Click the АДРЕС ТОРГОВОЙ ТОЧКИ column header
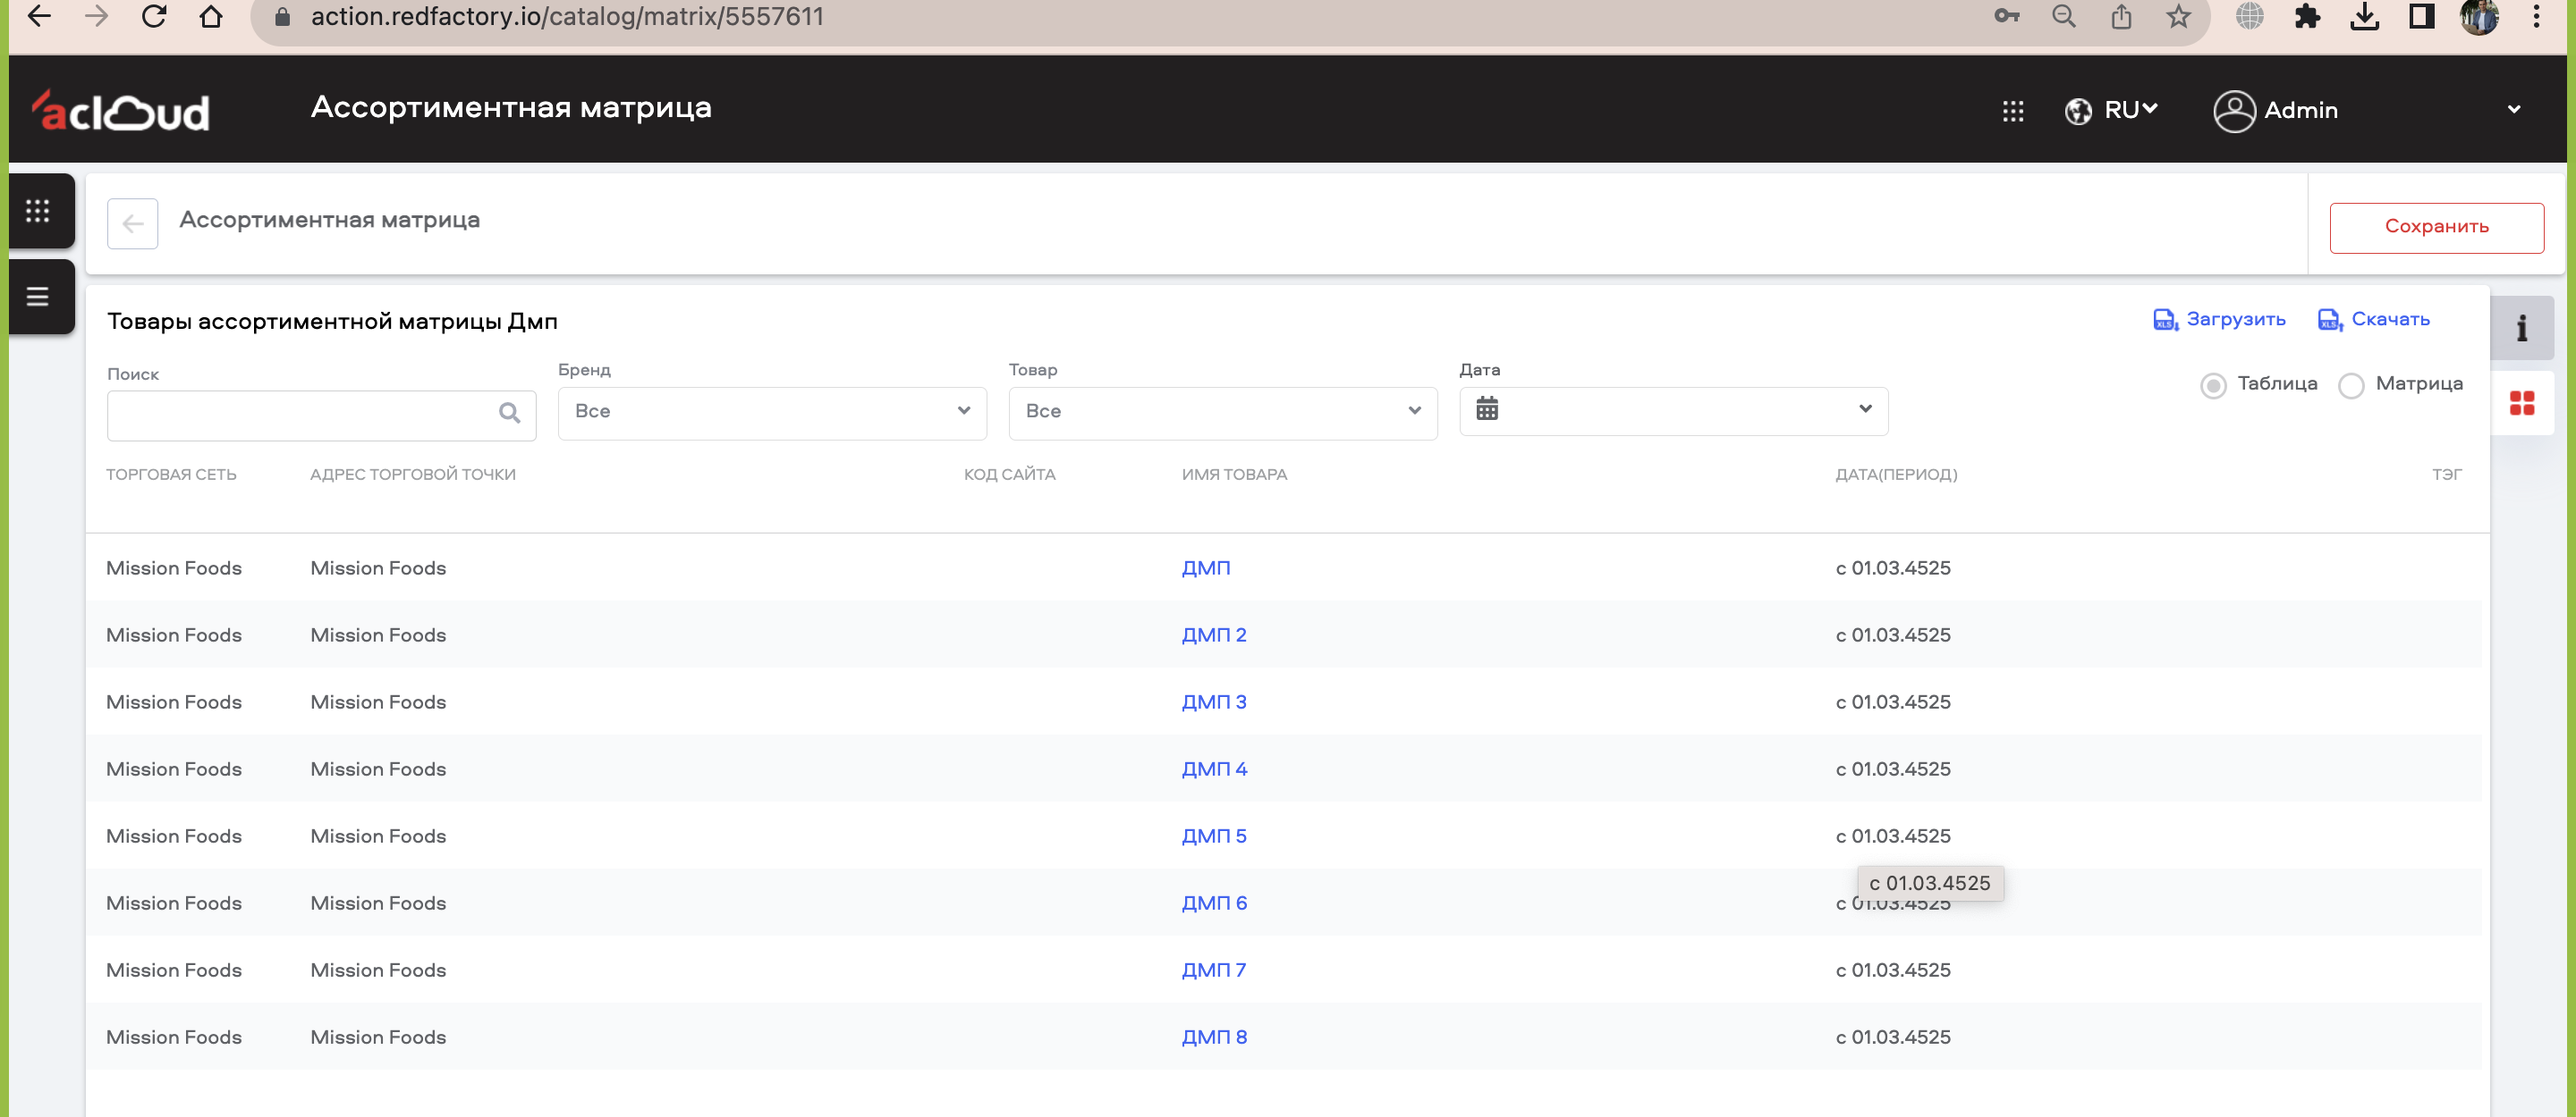Image resolution: width=2576 pixels, height=1117 pixels. 413,474
